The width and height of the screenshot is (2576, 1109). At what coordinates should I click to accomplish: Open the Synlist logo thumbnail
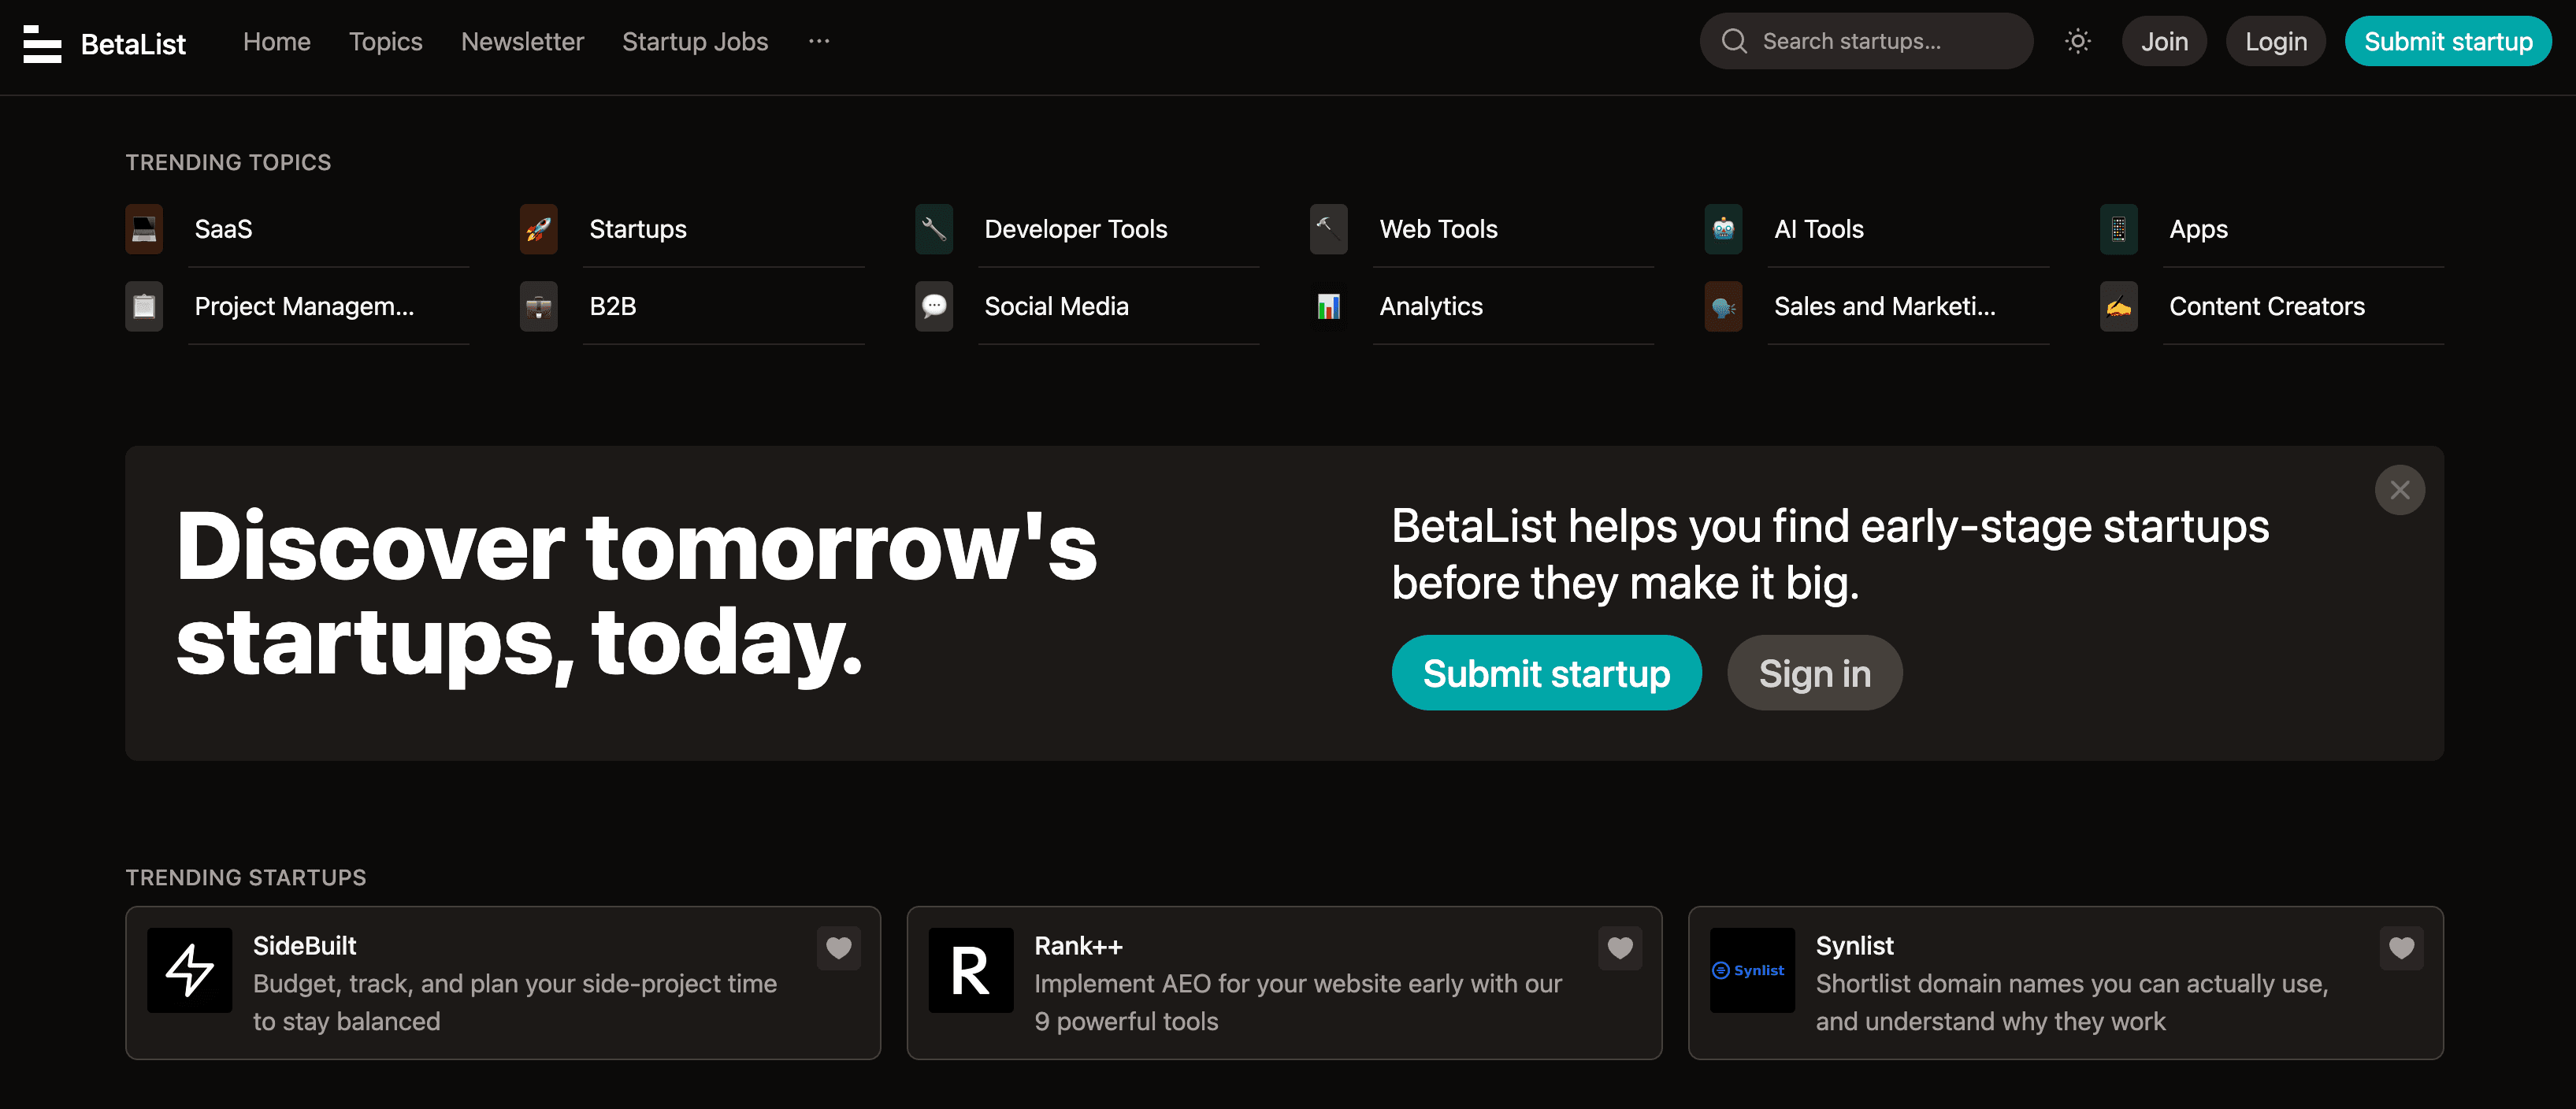(1752, 970)
